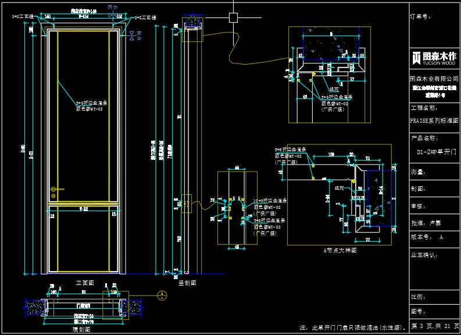Select the 立面图 elevation view title
This screenshot has height=335, width=461.
pos(85,282)
